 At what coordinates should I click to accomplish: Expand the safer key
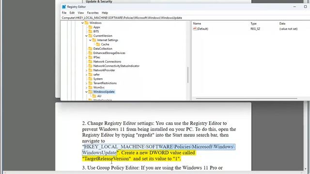point(86,74)
